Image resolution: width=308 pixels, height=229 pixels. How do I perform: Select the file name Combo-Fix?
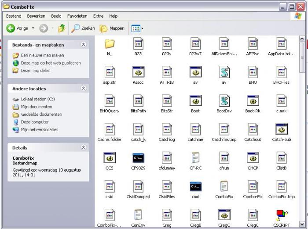tap(253, 197)
